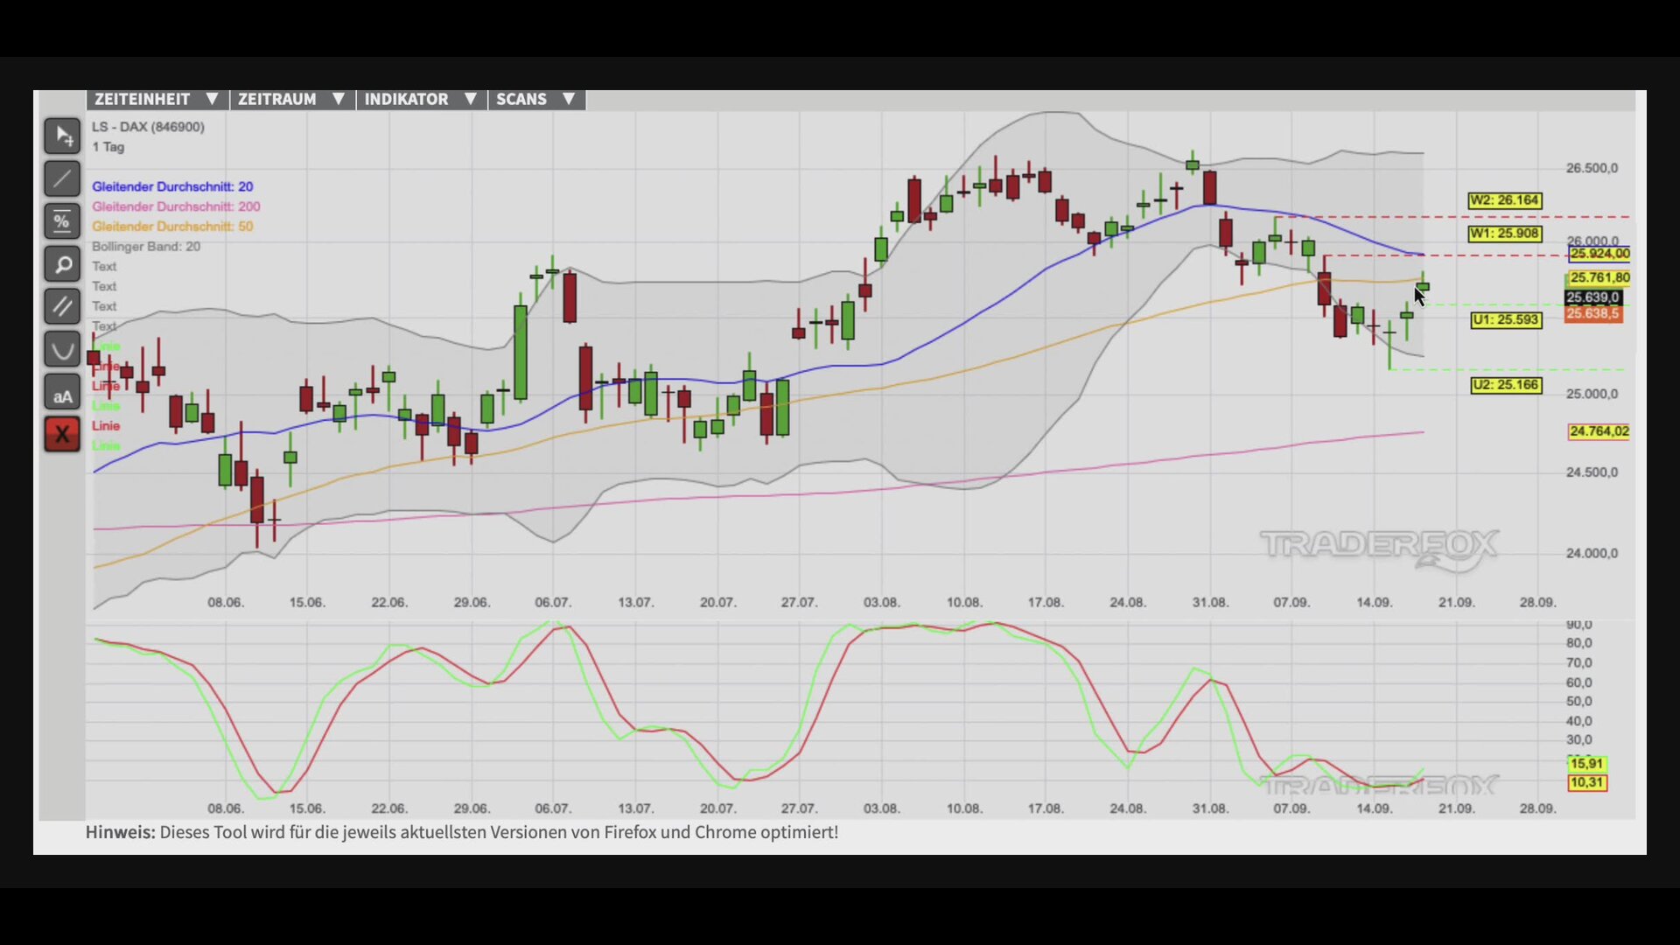The width and height of the screenshot is (1680, 945).
Task: Pick the trend line drawing tool
Action: click(62, 179)
